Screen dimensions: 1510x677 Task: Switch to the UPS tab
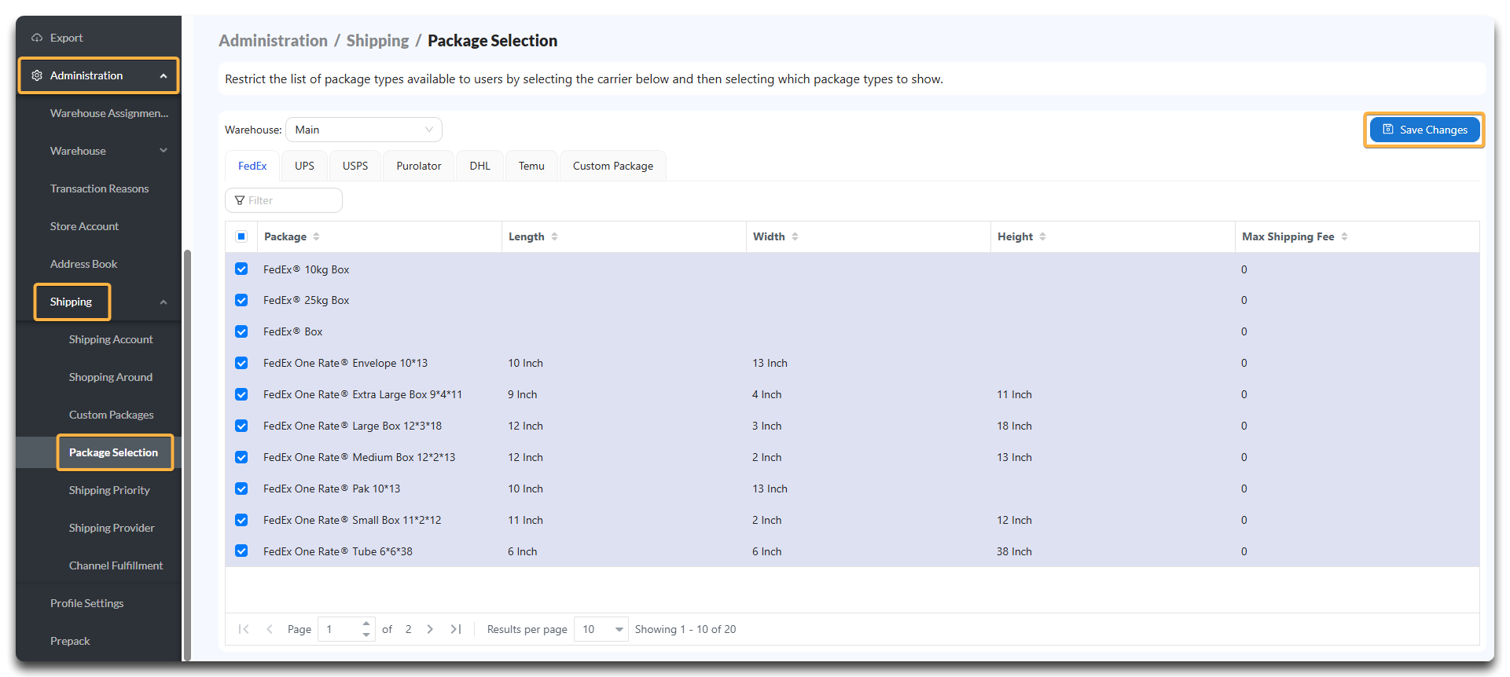tap(304, 166)
